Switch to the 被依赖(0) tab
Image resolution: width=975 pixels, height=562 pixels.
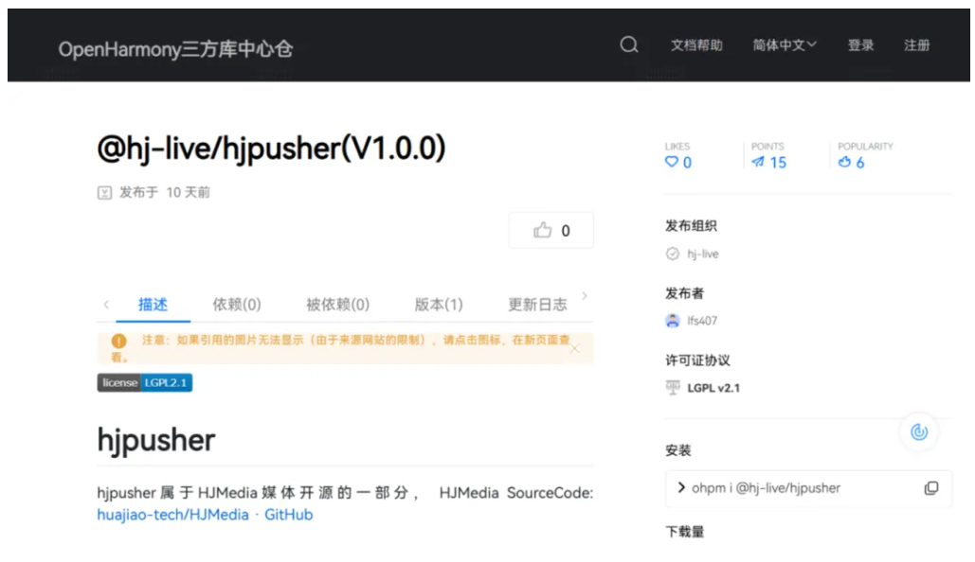point(337,305)
